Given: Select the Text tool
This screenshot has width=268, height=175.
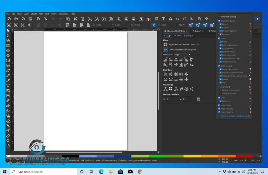Looking at the screenshot, I should (x=8, y=85).
